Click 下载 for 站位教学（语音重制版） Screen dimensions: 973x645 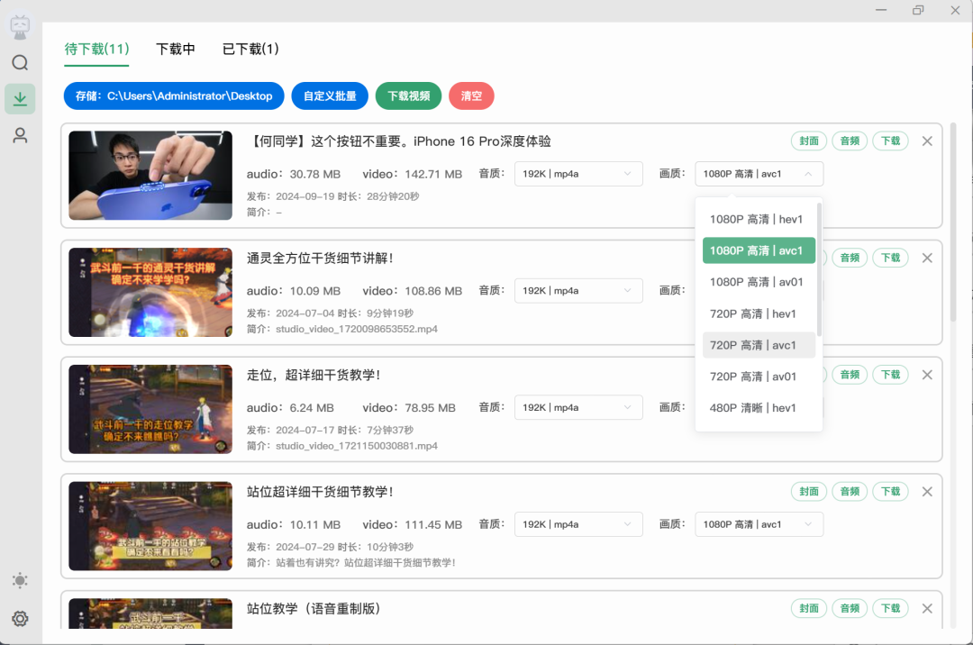[890, 608]
